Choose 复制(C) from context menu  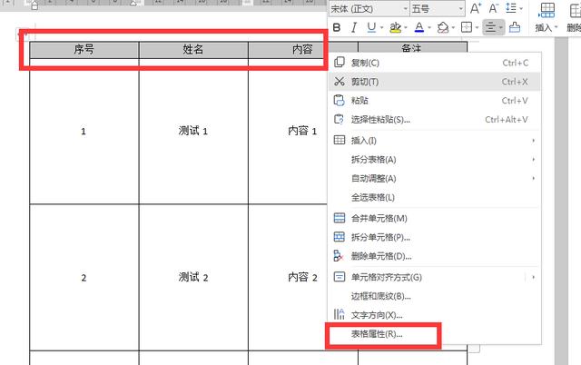434,63
